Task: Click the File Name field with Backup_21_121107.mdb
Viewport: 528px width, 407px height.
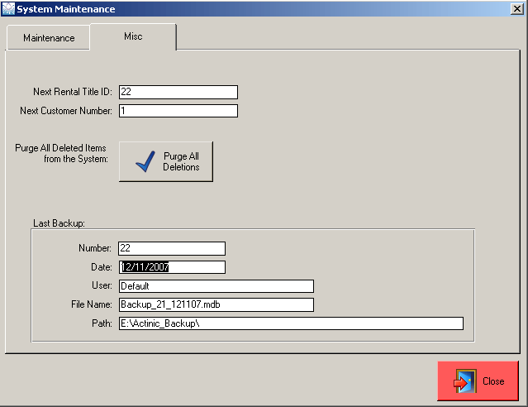Action: pyautogui.click(x=216, y=304)
